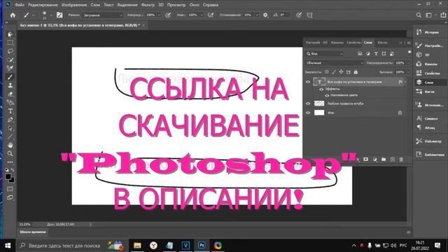This screenshot has height=252, width=448.
Task: Hide the Наложение цвета effect
Action: click(x=327, y=95)
